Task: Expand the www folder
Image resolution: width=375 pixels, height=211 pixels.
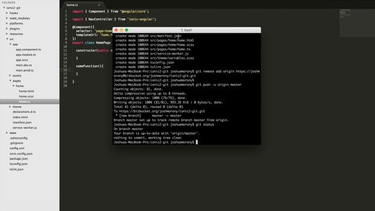Action: click(x=7, y=133)
